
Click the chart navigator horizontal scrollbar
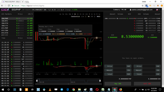(x=68, y=84)
